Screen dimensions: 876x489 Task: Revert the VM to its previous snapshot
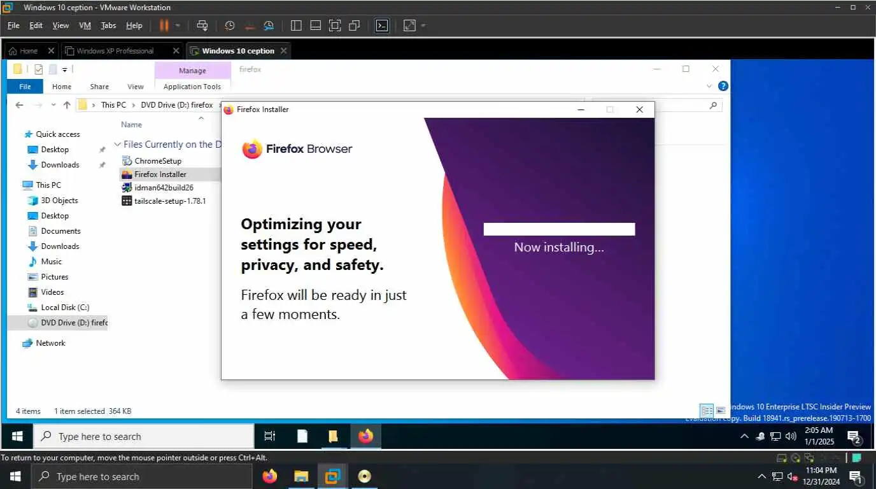pyautogui.click(x=250, y=25)
